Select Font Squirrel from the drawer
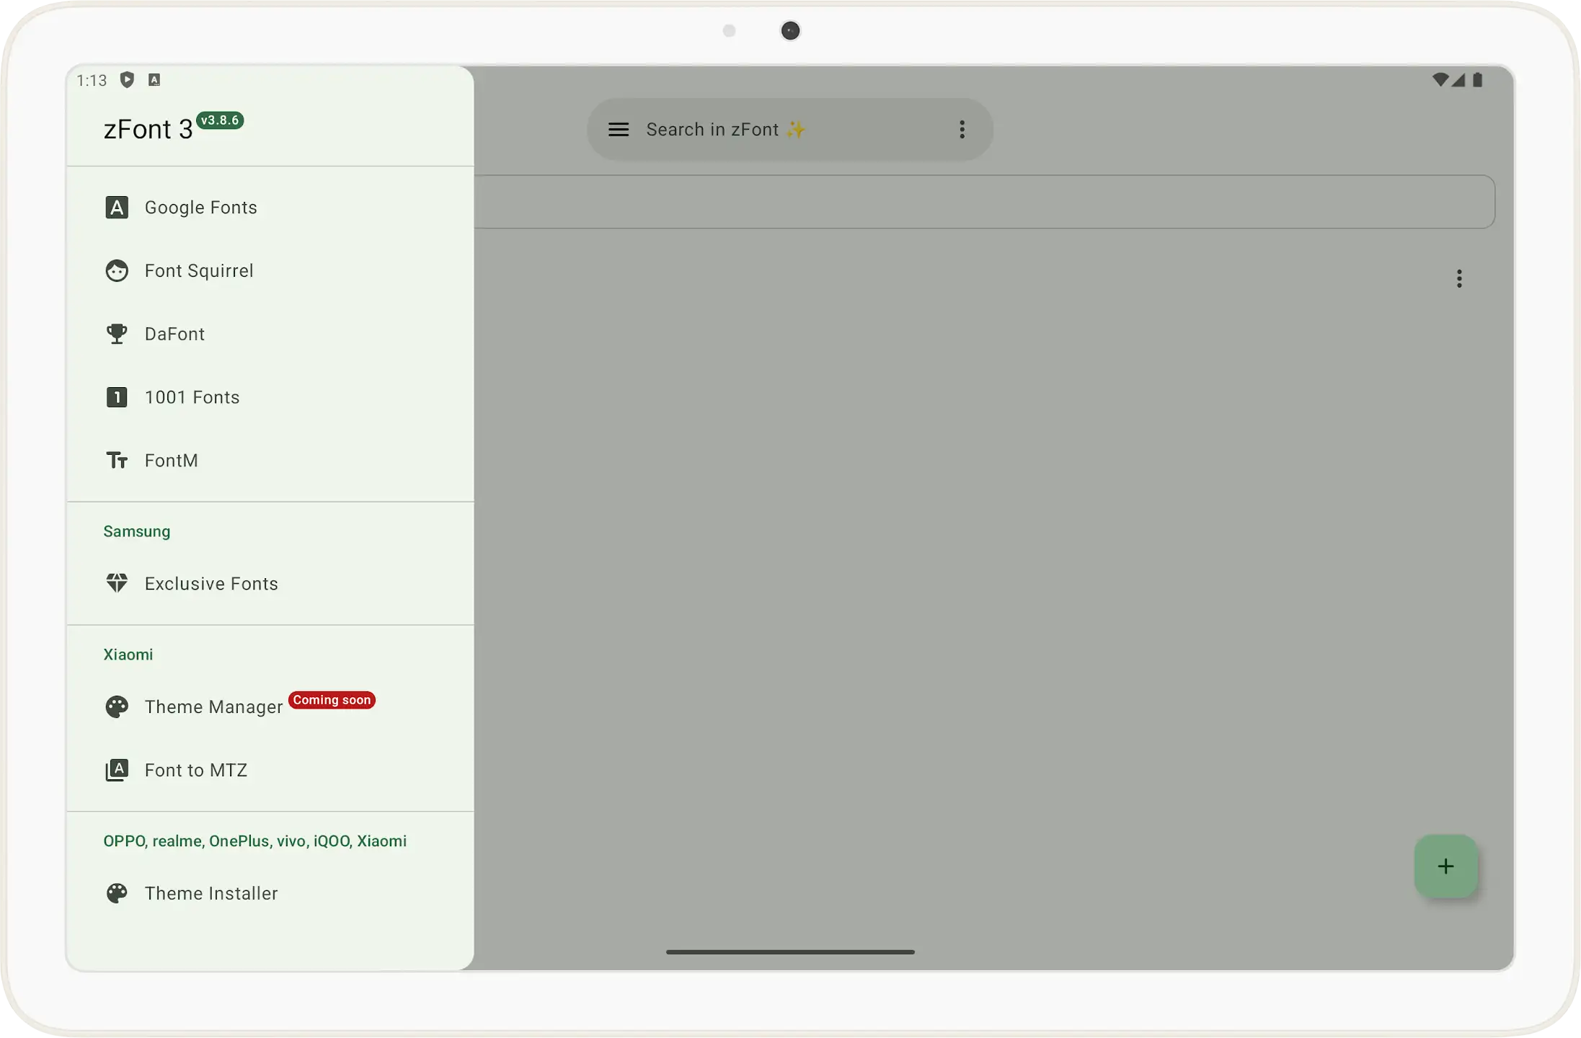 pyautogui.click(x=270, y=271)
